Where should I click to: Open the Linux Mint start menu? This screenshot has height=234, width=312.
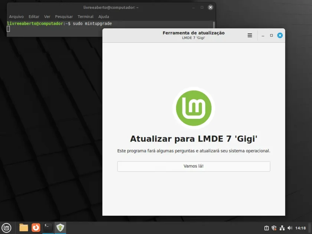pos(6,228)
